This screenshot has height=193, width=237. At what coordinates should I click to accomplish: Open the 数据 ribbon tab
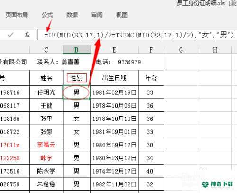72,15
